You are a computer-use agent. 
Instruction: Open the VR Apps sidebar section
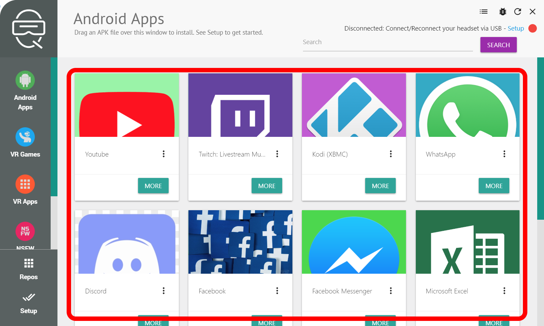click(x=25, y=190)
